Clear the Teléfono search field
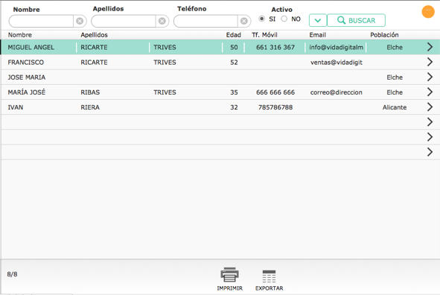 pos(244,21)
